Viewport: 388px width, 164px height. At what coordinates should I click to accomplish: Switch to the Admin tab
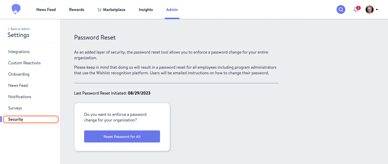point(172,9)
